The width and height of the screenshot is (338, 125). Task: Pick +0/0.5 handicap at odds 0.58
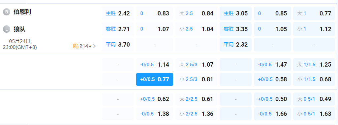click(x=272, y=79)
